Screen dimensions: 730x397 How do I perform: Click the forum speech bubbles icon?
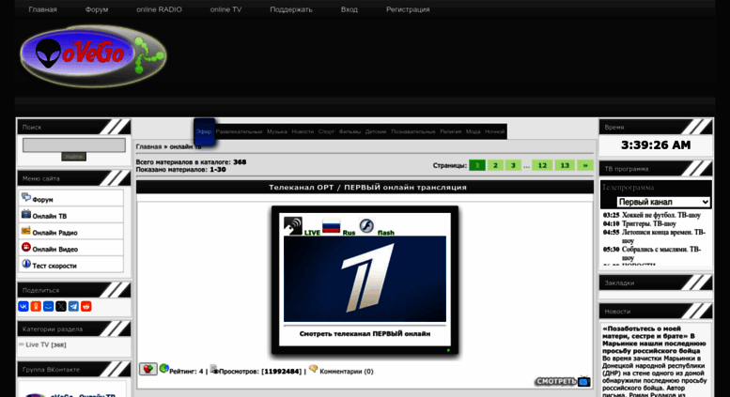tap(26, 198)
